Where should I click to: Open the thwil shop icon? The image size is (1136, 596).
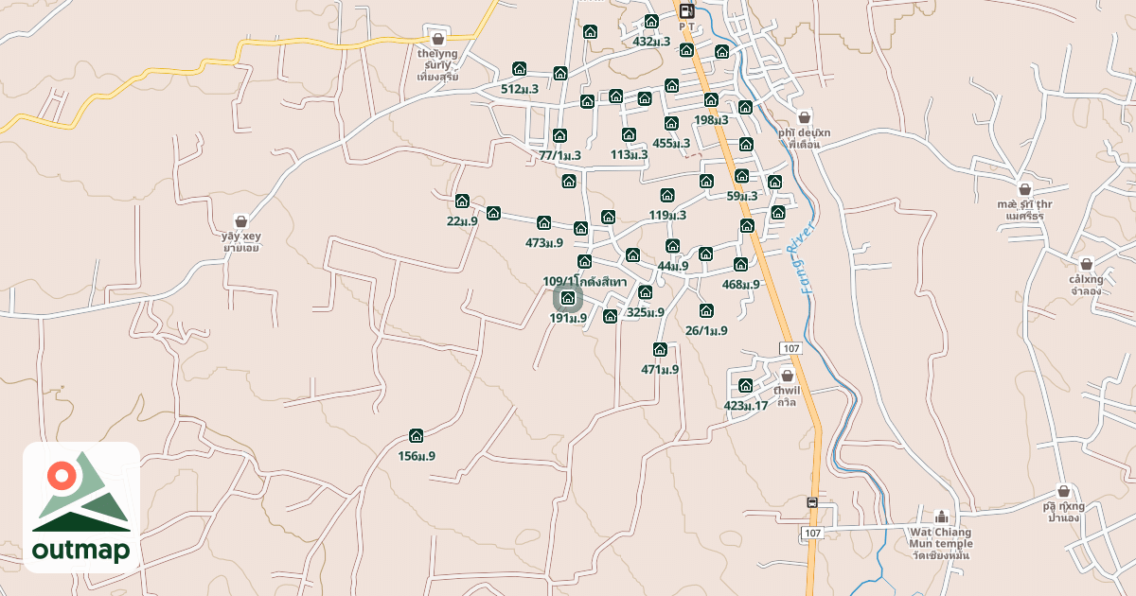pos(787,376)
